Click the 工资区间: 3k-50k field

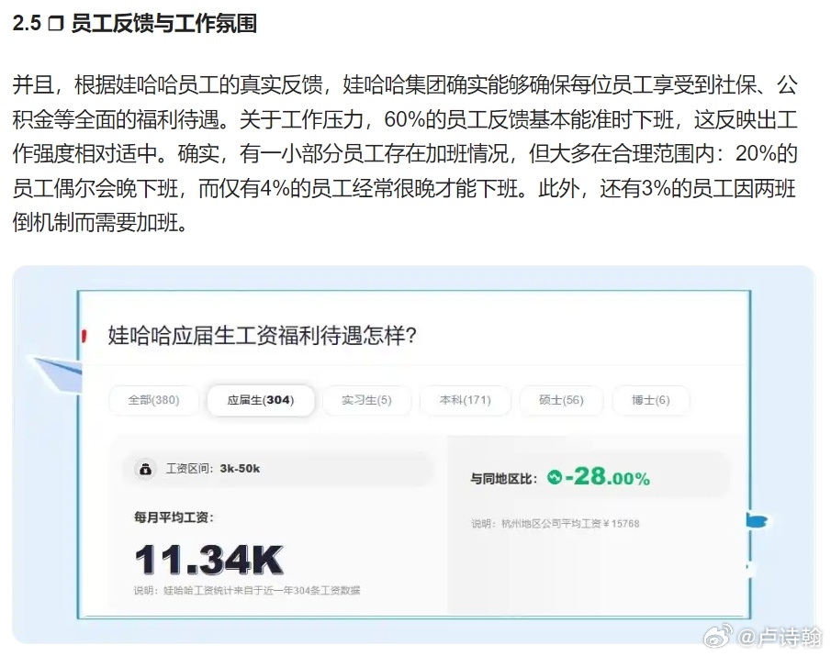(278, 469)
